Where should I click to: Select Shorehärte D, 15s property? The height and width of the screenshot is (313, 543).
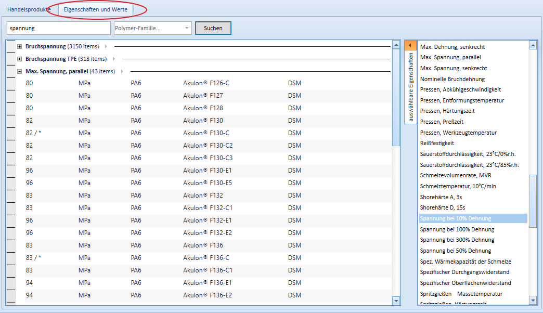pos(442,208)
